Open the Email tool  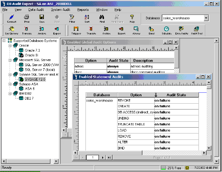pyautogui.click(x=151, y=30)
